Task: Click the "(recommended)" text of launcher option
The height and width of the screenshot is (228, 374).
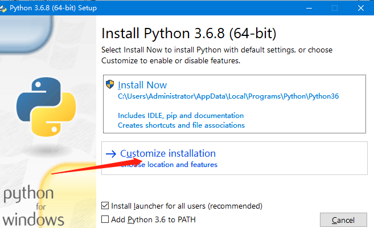Action: [235, 206]
